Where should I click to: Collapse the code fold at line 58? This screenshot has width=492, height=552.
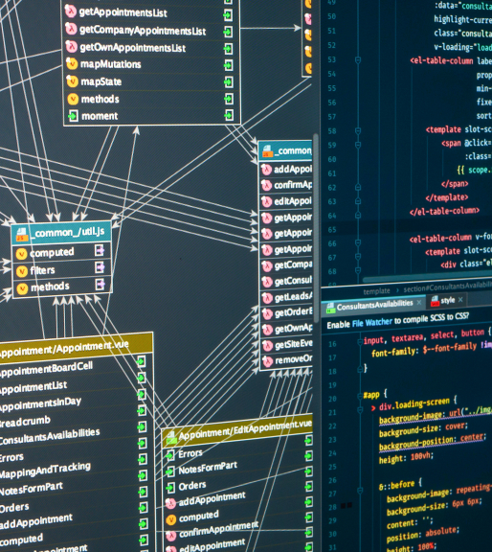click(x=358, y=131)
